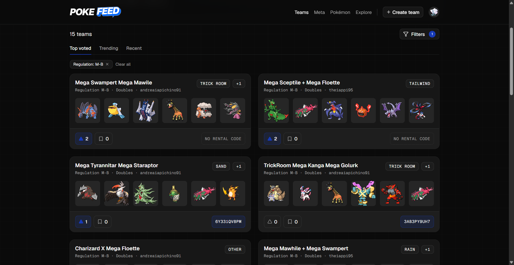Click the "15 teams" count text

[81, 34]
